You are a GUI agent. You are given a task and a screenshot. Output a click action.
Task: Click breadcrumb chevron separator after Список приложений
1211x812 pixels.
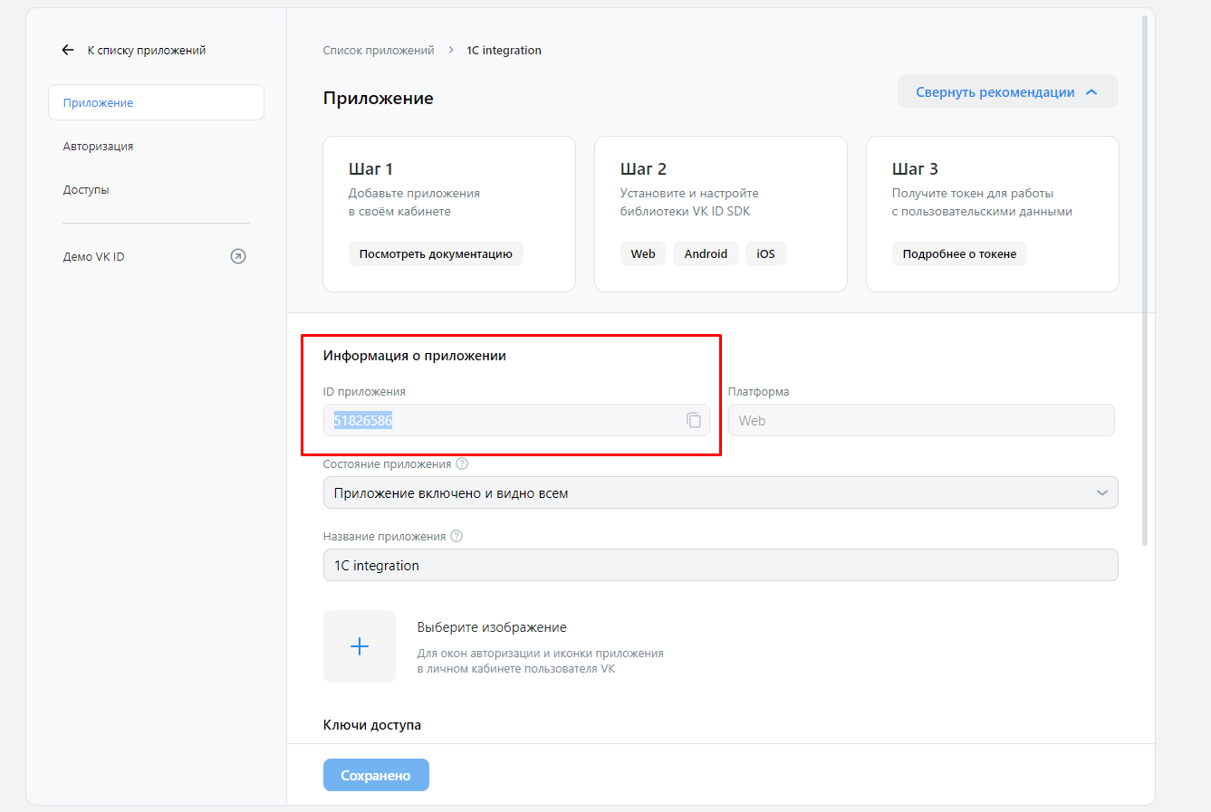(x=451, y=51)
